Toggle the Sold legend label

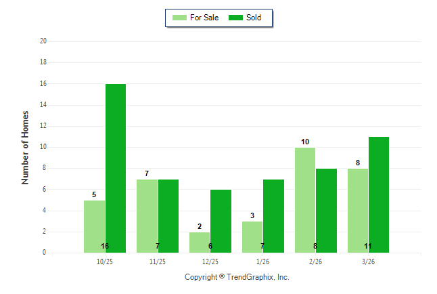[x=254, y=18]
